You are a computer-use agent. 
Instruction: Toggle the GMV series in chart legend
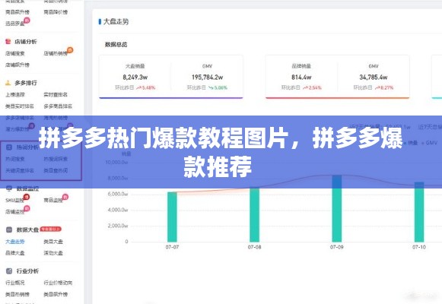(x=430, y=143)
